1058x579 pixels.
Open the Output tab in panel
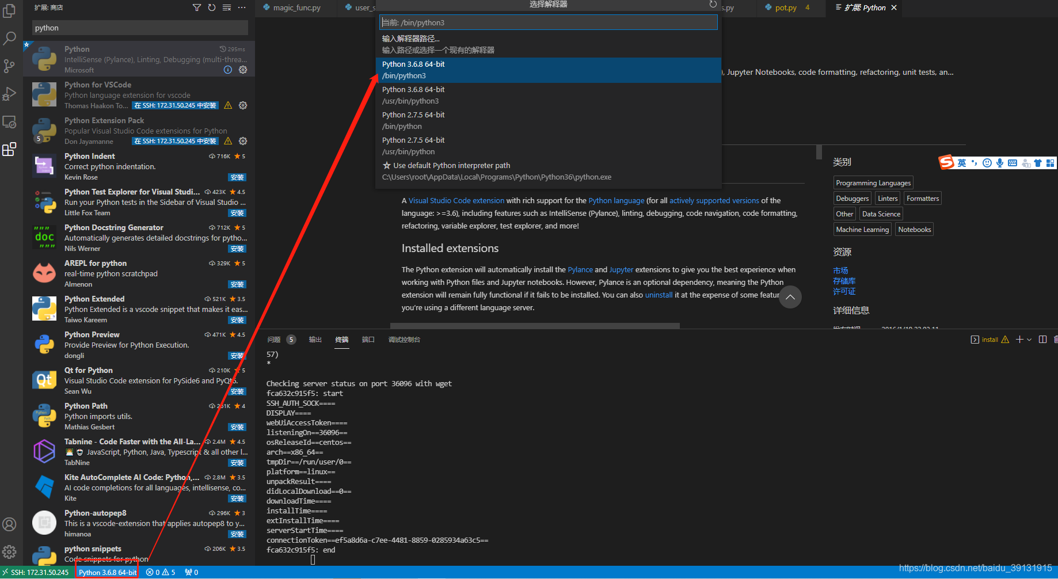point(315,340)
